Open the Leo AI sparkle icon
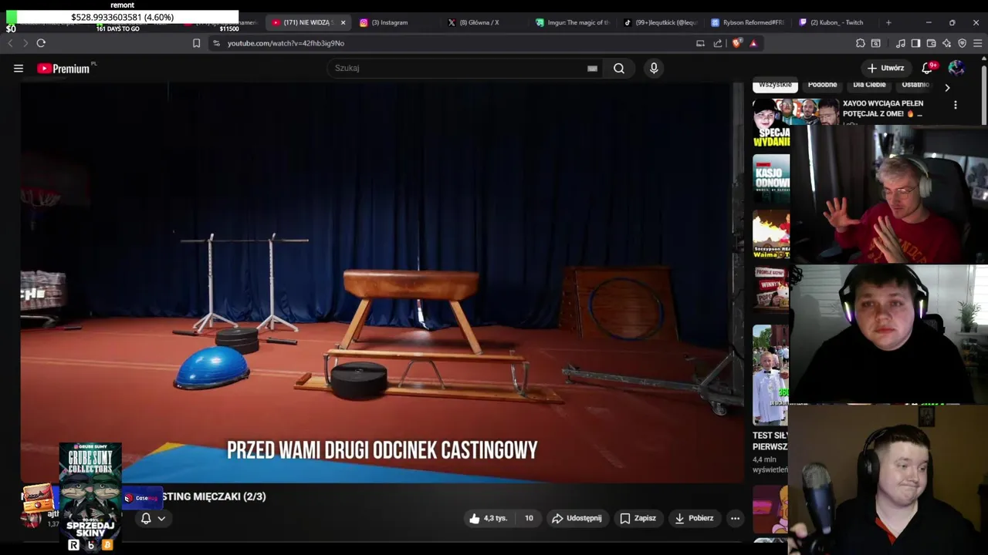Viewport: 988px width, 555px height. pos(946,43)
